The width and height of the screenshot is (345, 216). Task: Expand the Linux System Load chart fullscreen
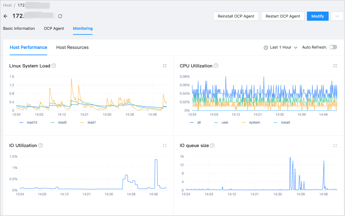click(164, 66)
